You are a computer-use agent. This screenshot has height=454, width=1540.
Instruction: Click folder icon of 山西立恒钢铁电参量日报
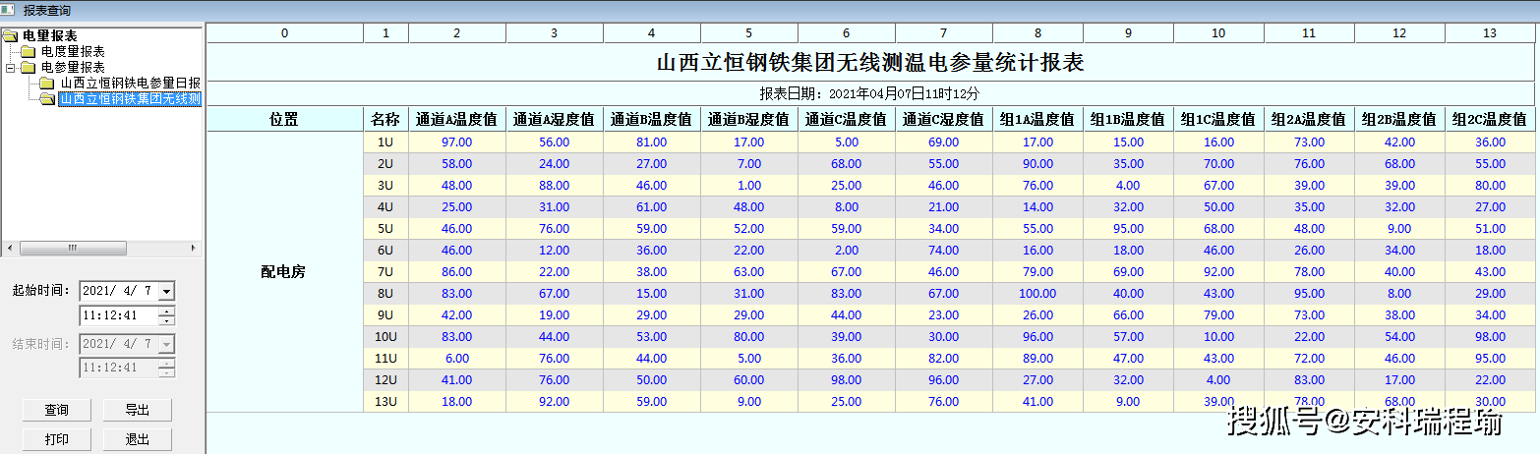pyautogui.click(x=46, y=84)
